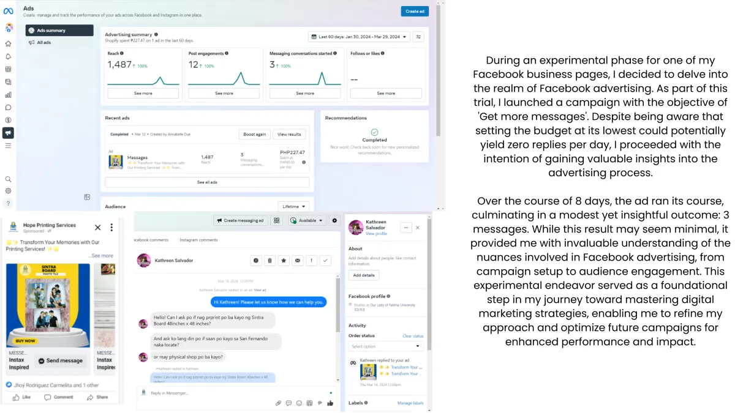Collapse the side panel toggle icon
735x413 pixels.
point(87,197)
